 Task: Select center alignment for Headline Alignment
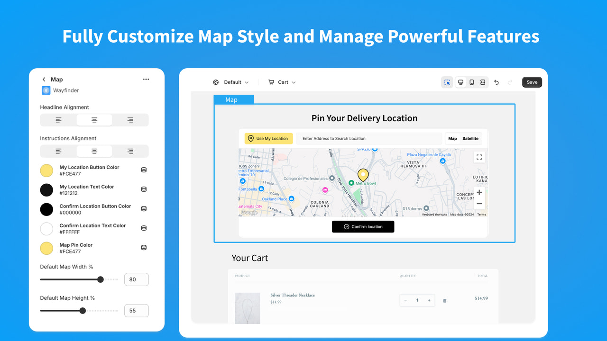[x=94, y=120]
